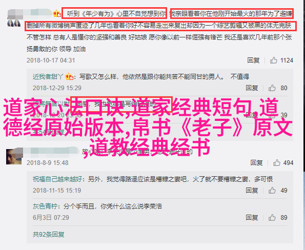Expand the 共54条回复 reply thread
Screen dimensions: 305x250
[x=48, y=132]
